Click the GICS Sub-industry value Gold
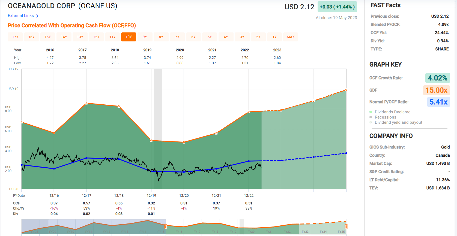 (445, 147)
